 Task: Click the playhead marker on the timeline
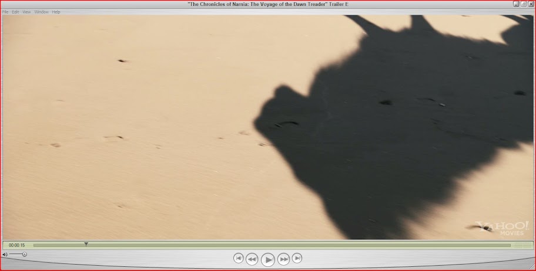pyautogui.click(x=86, y=244)
